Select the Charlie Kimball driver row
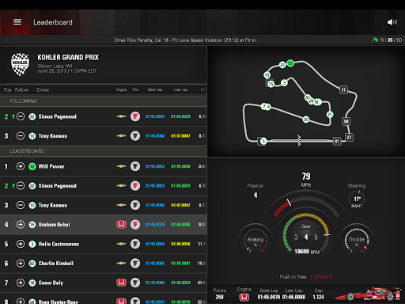 [x=104, y=264]
